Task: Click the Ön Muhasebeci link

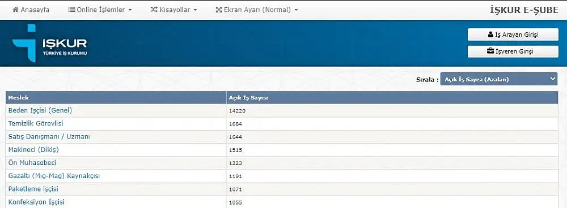Action: coord(32,163)
